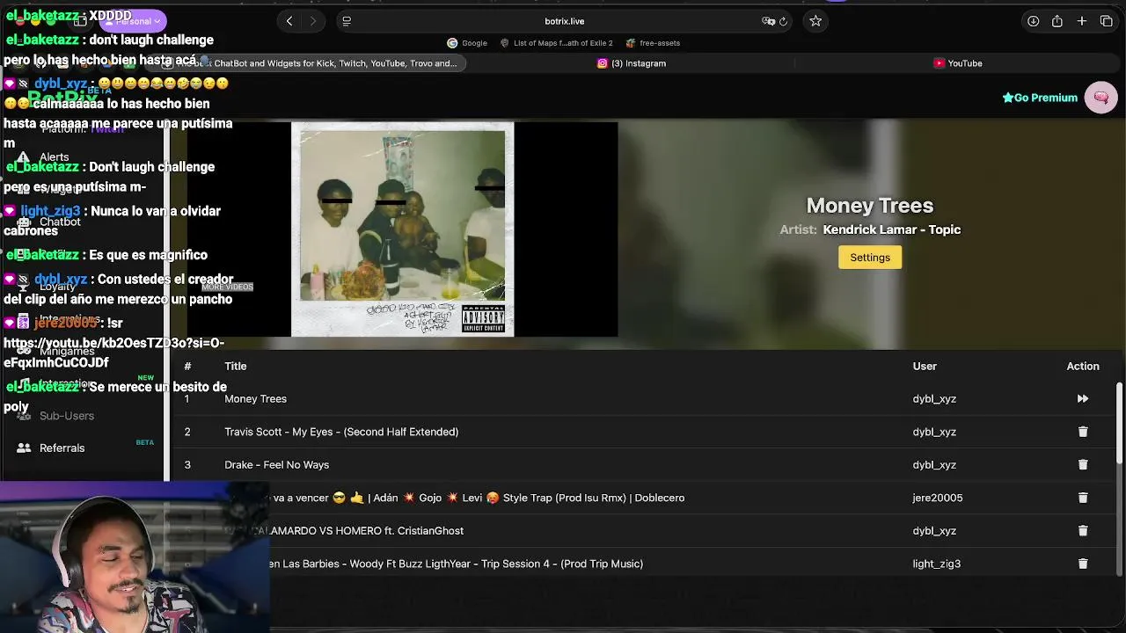Open the Referrals sidebar section
This screenshot has height=633, width=1126.
[62, 448]
